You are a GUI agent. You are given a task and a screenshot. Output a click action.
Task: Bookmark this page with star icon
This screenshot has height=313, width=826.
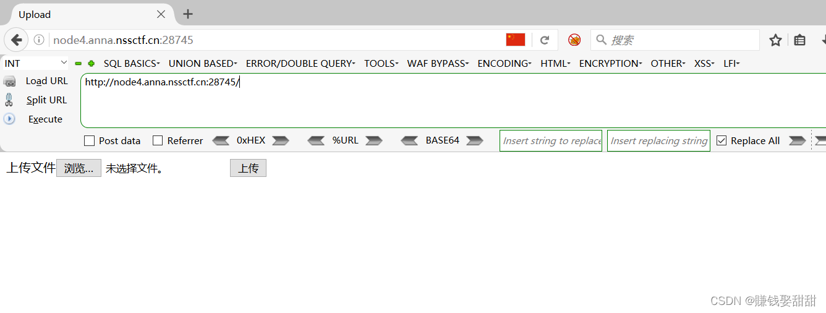click(x=775, y=40)
